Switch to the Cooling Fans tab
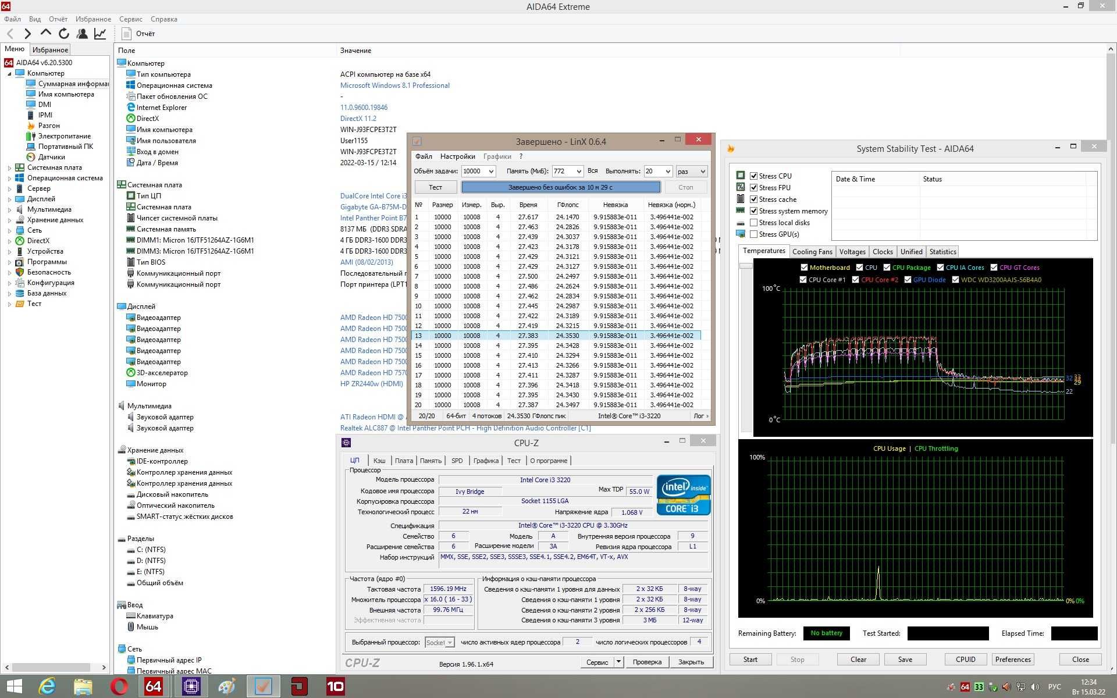 pos(812,252)
